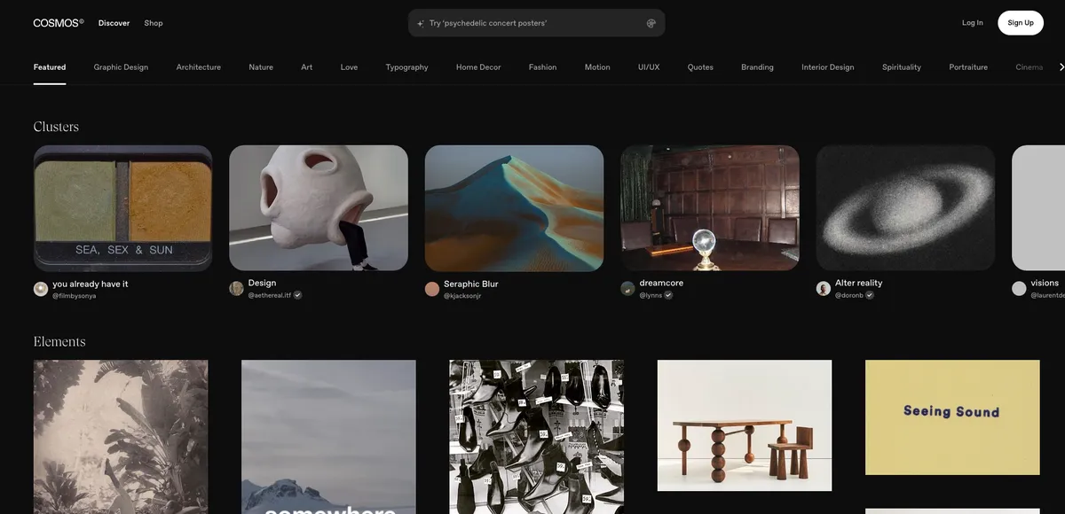The image size is (1065, 514).
Task: Go to the Discover page
Action: [x=114, y=23]
